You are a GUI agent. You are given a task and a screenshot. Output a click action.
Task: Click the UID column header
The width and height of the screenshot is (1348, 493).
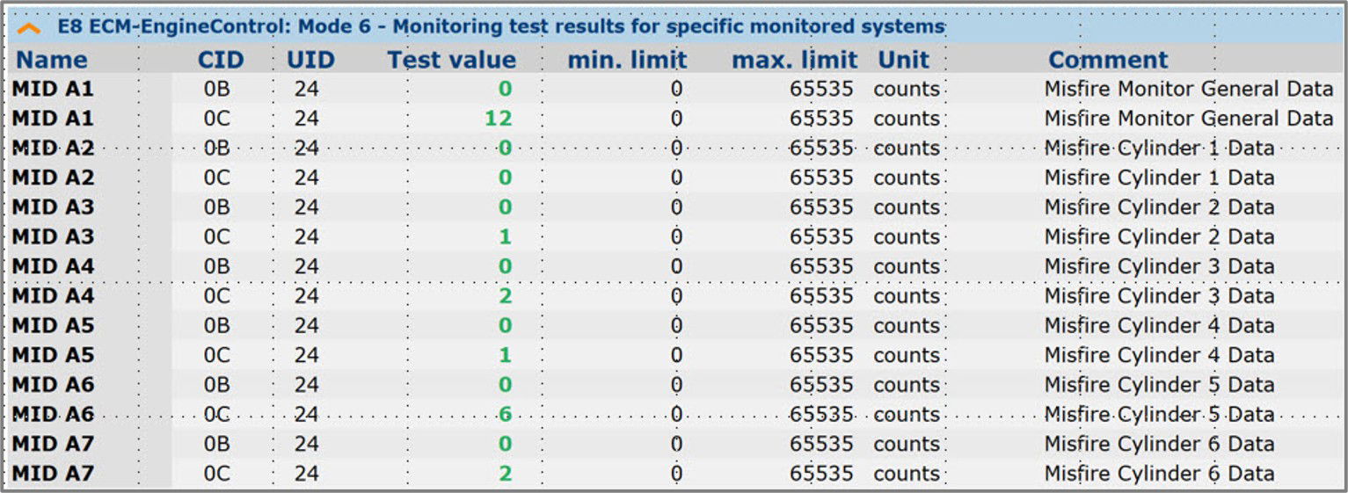[x=310, y=60]
